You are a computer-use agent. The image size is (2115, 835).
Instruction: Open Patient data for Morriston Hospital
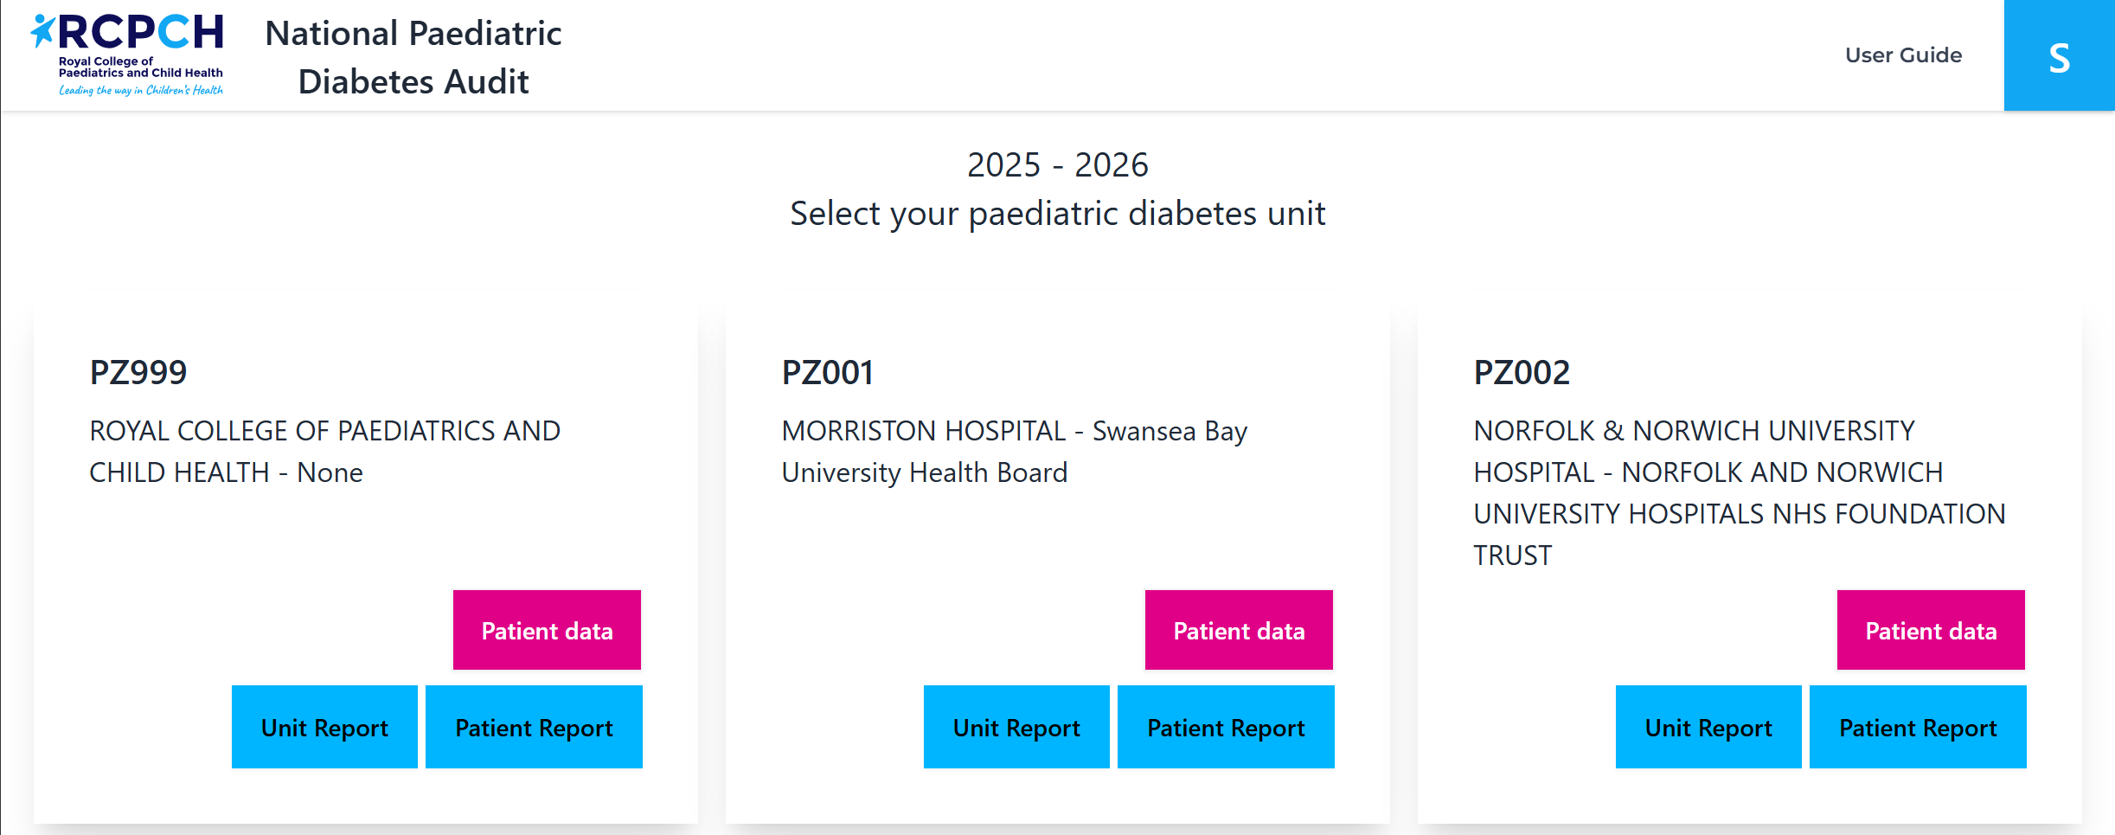coord(1239,631)
